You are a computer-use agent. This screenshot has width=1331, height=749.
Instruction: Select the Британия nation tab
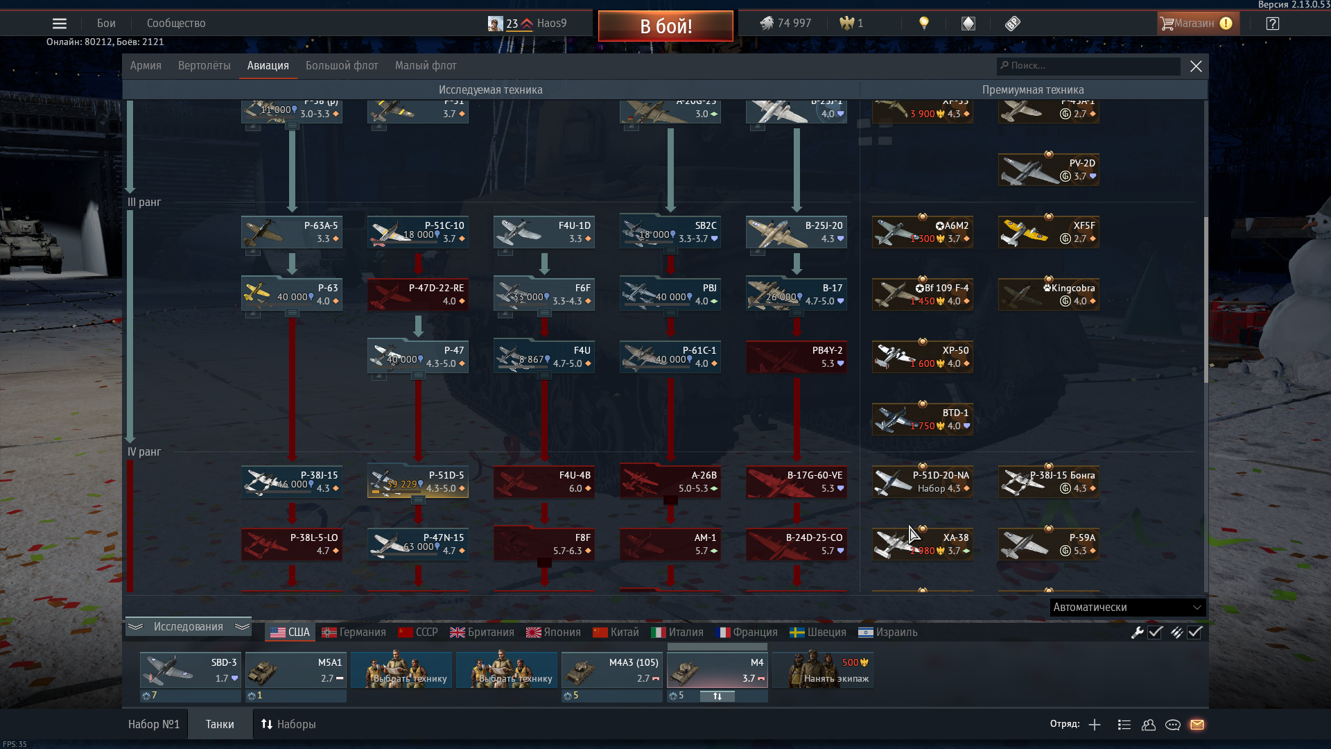point(482,632)
